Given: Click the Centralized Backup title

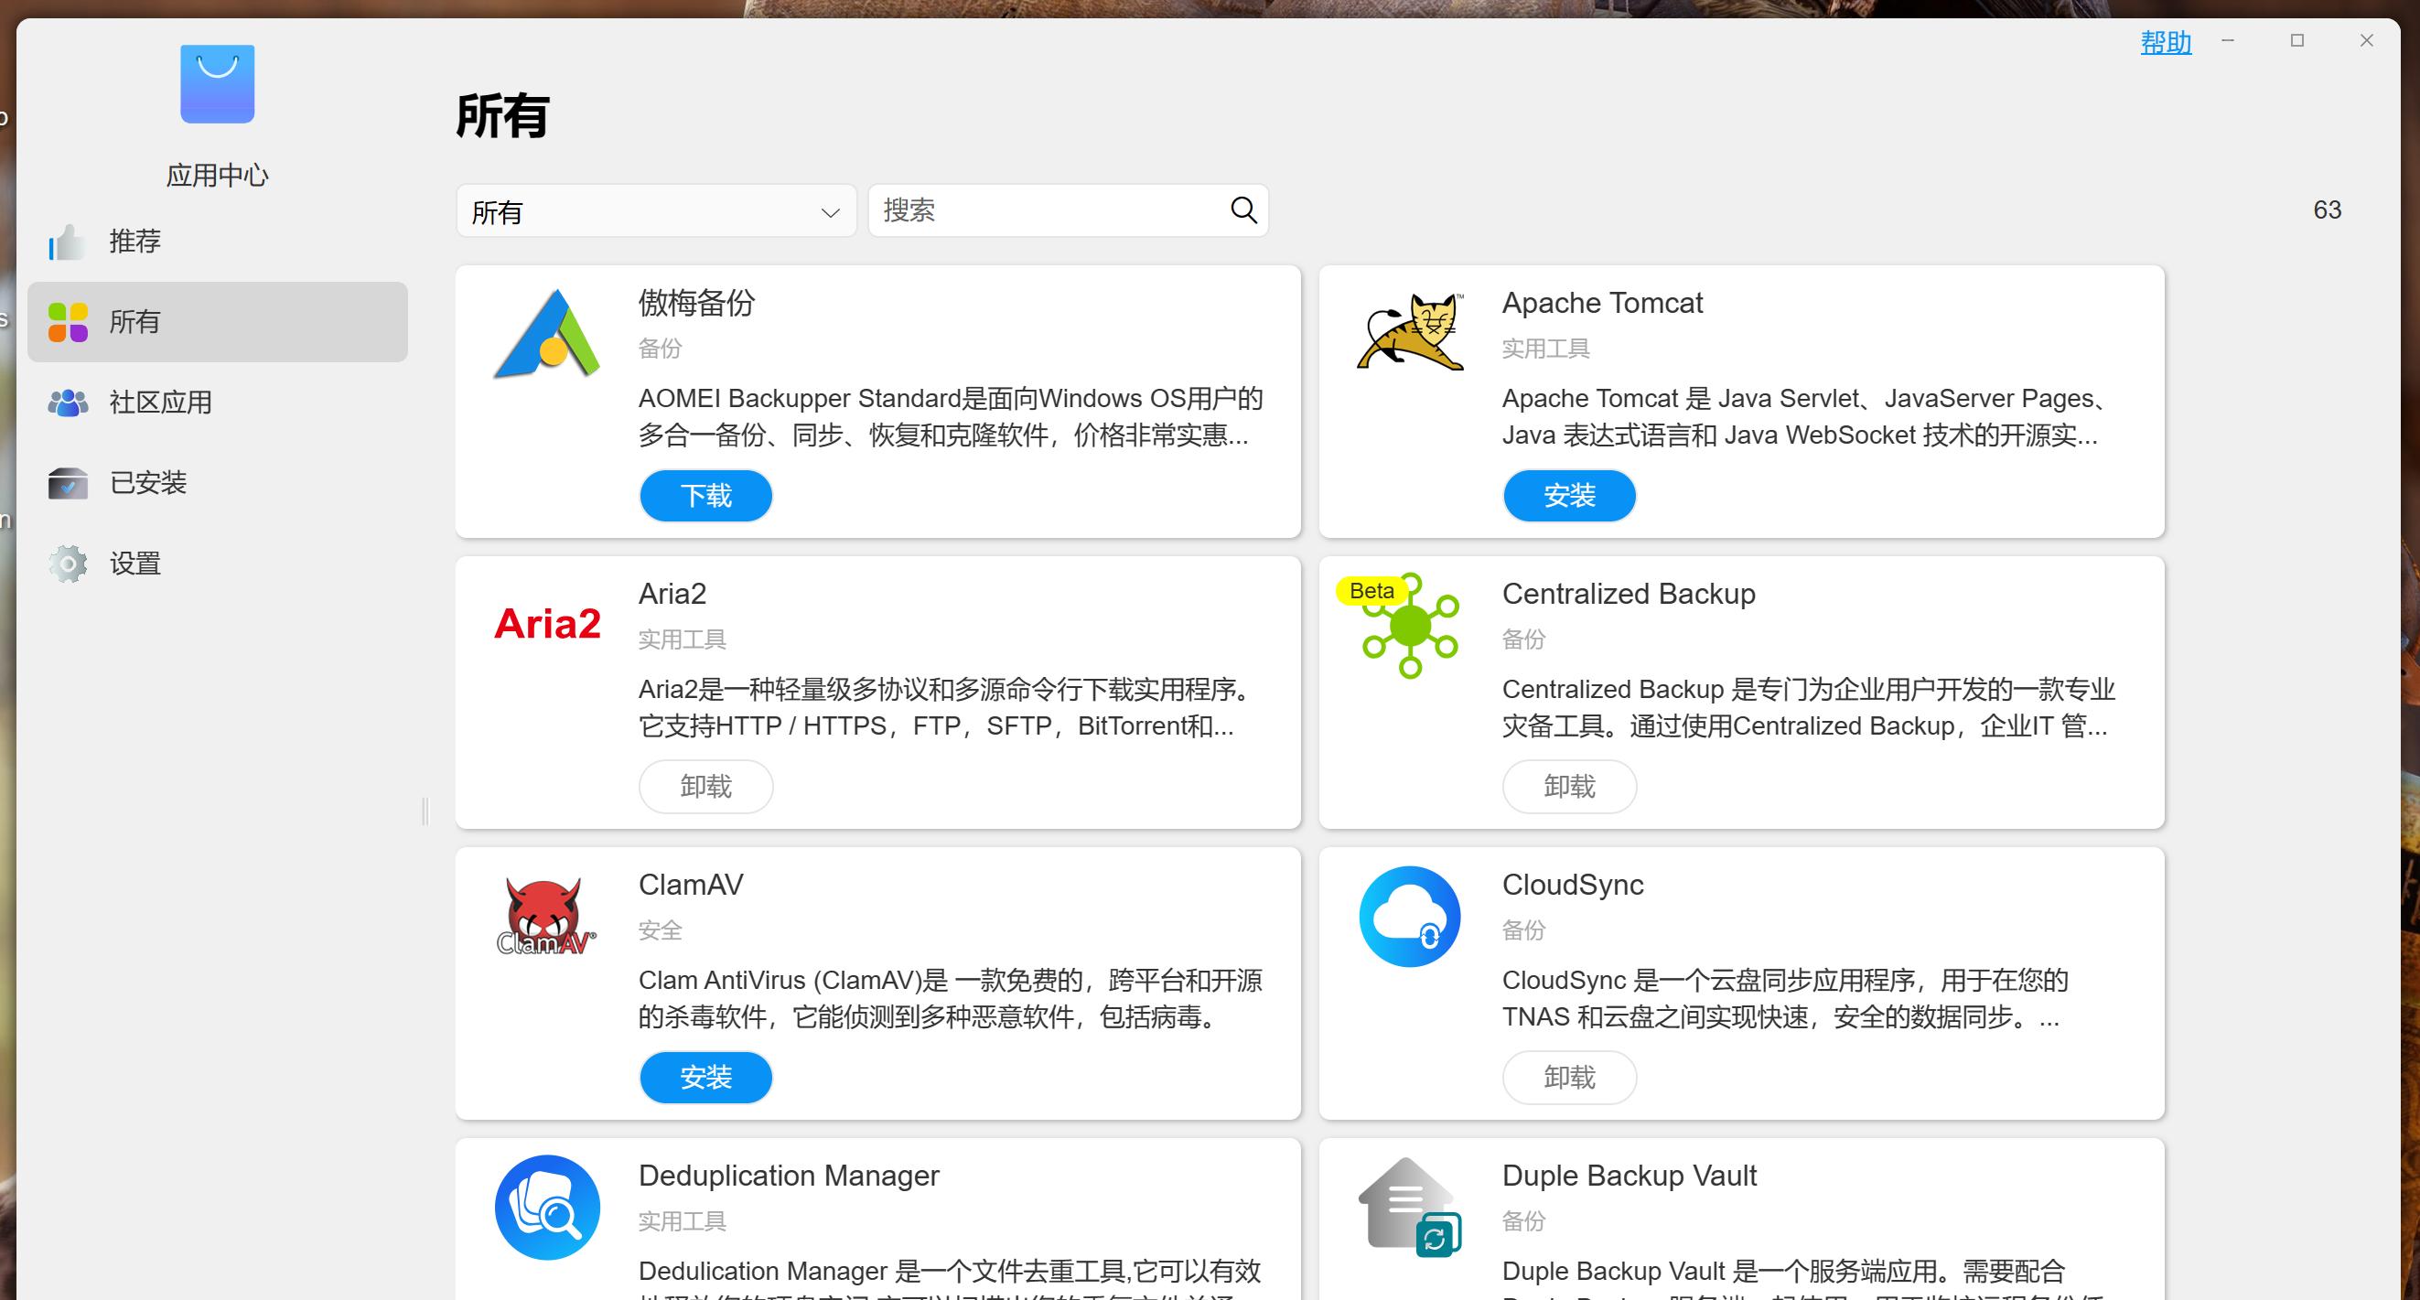Looking at the screenshot, I should tap(1628, 594).
